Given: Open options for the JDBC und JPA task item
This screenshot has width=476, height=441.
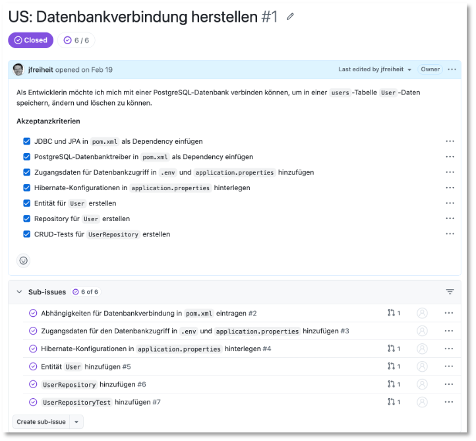Looking at the screenshot, I should point(450,141).
